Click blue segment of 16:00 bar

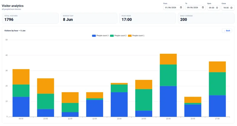tap(193, 111)
